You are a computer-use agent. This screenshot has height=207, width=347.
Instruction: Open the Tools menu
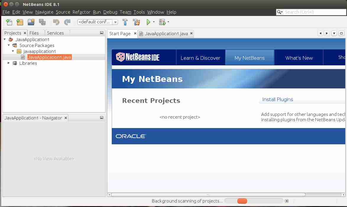(139, 12)
